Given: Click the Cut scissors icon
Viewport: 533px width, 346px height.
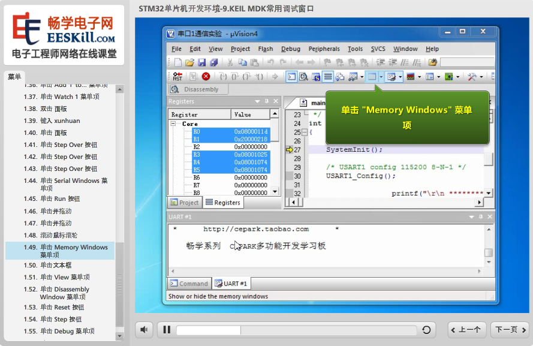Looking at the screenshot, I should pyautogui.click(x=230, y=62).
